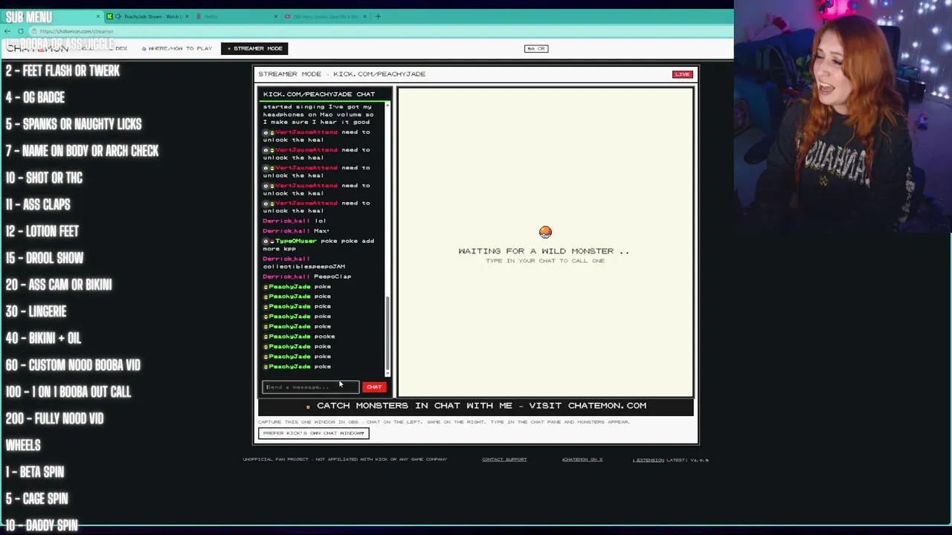Open the Contact Support link
952x535 pixels.
point(504,459)
